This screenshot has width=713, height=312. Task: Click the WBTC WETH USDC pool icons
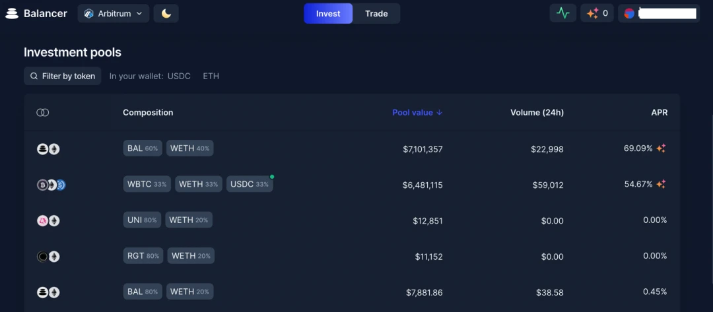pos(51,185)
